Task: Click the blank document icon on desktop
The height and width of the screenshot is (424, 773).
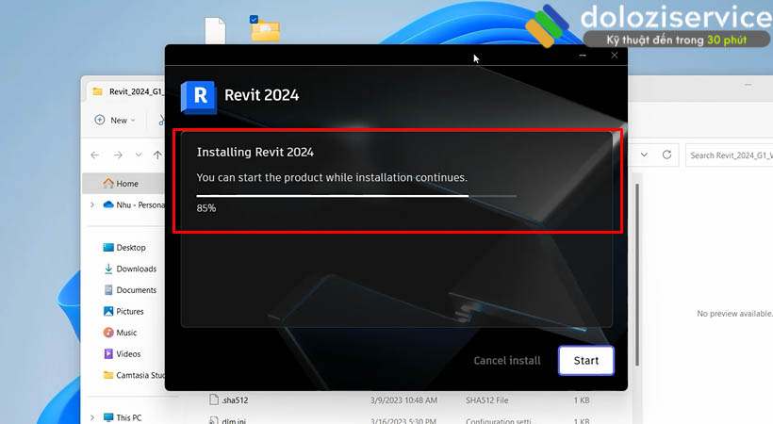Action: (x=215, y=30)
